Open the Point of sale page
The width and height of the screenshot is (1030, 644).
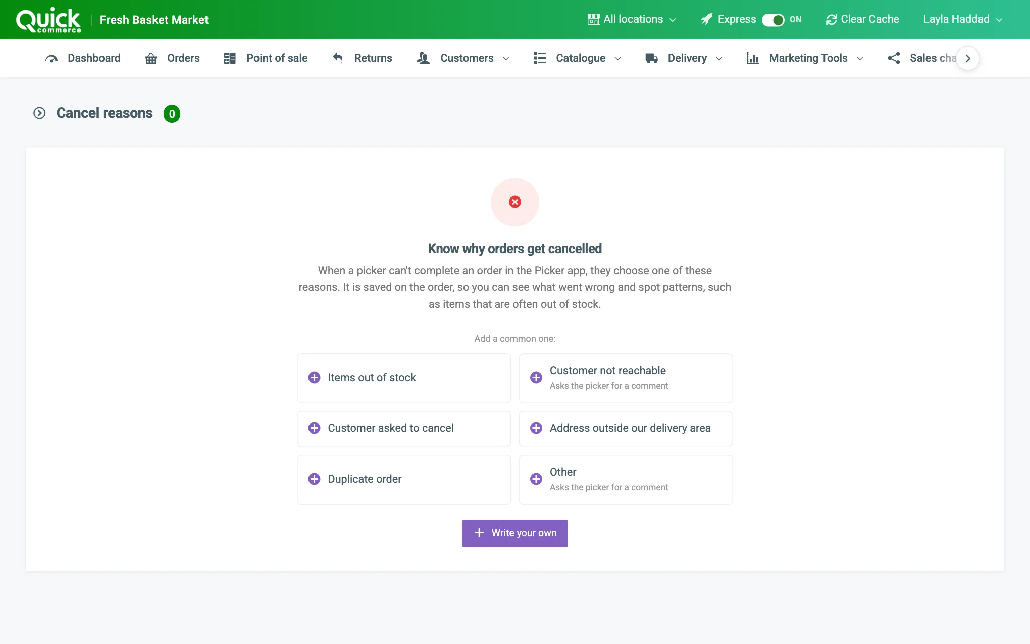[x=266, y=58]
